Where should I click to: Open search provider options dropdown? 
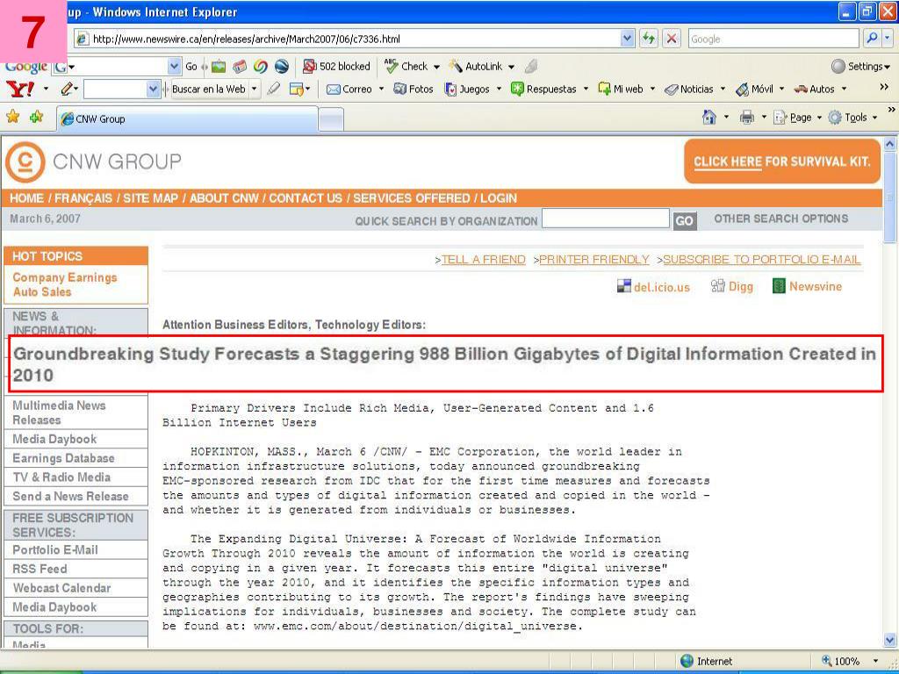[887, 39]
